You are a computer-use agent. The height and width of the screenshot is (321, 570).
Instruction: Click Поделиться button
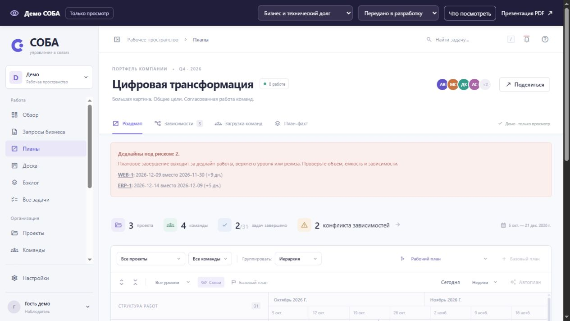[x=524, y=85]
